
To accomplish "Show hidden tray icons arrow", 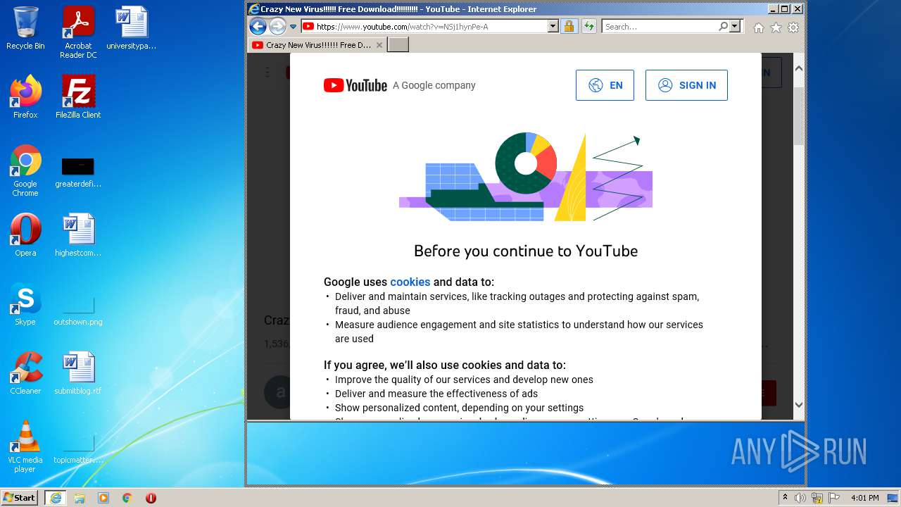I will click(x=785, y=498).
